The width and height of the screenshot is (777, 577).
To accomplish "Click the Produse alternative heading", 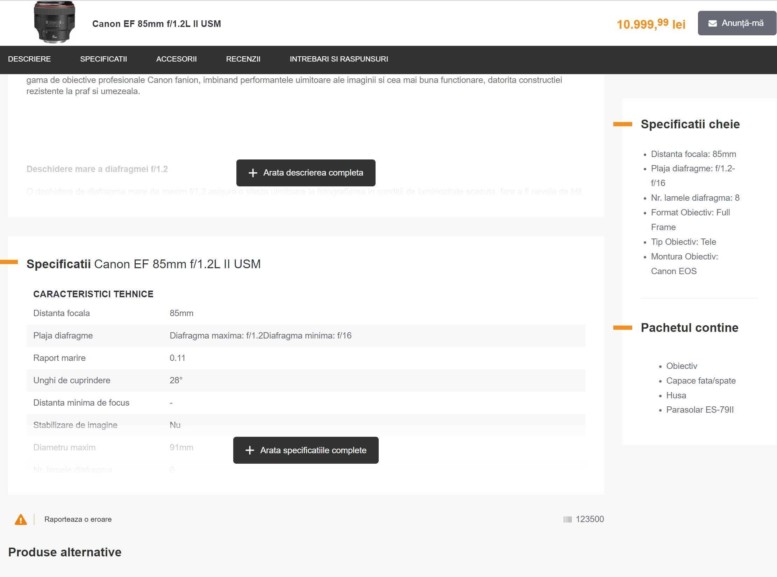I will pos(65,552).
